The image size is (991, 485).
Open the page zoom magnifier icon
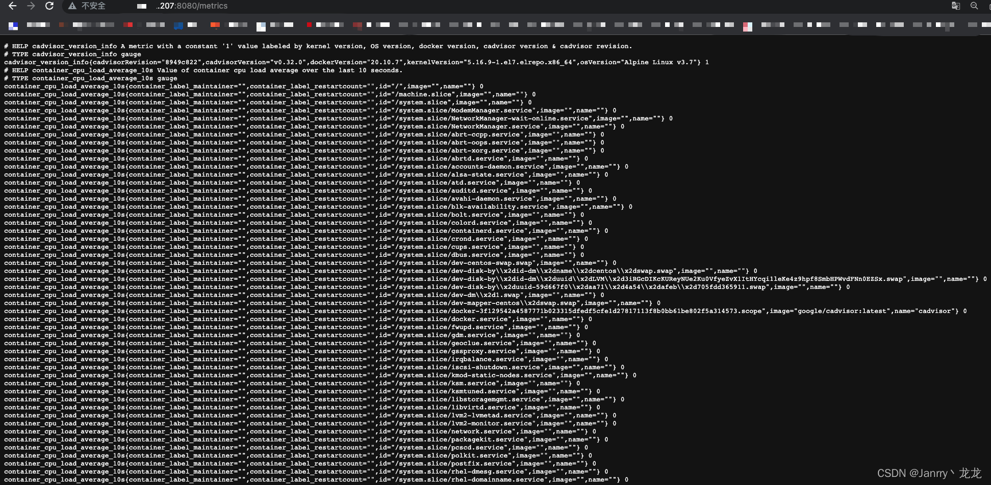point(974,6)
